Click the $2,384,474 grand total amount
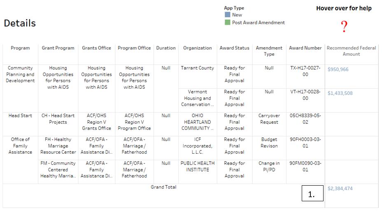 pyautogui.click(x=340, y=189)
